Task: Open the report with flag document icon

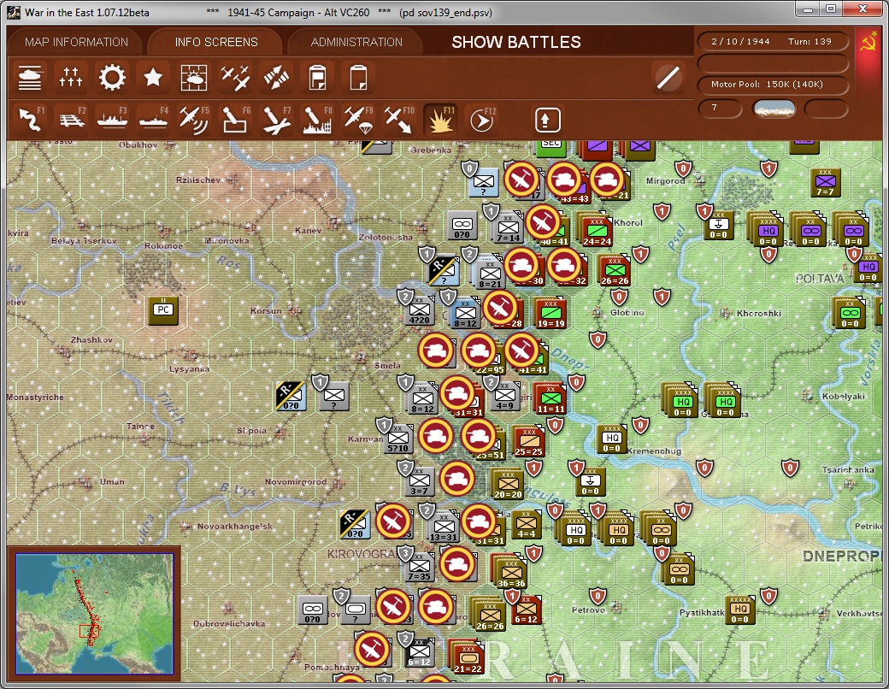Action: pos(317,78)
